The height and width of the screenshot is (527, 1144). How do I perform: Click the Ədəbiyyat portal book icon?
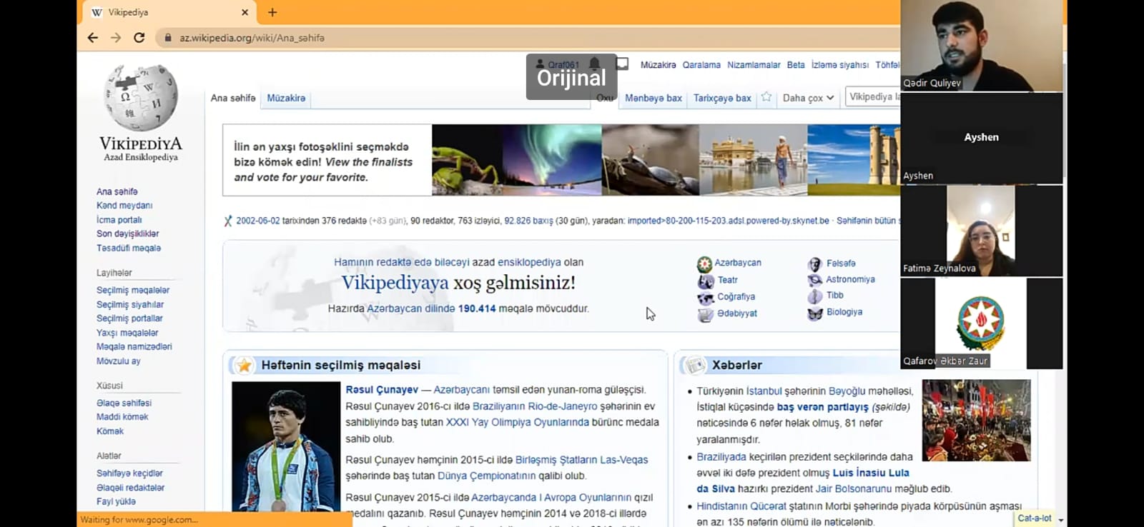[x=705, y=314]
